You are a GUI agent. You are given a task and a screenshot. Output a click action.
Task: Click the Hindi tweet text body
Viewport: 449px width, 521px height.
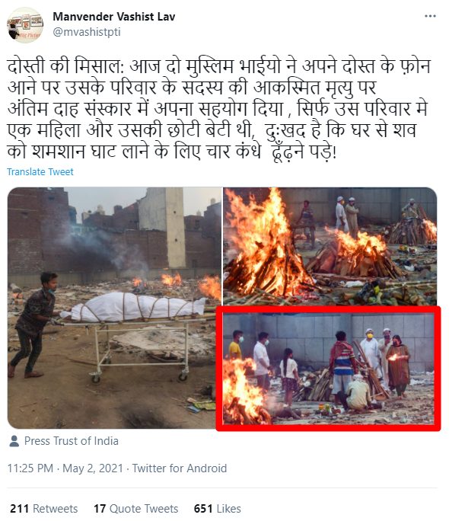219,109
